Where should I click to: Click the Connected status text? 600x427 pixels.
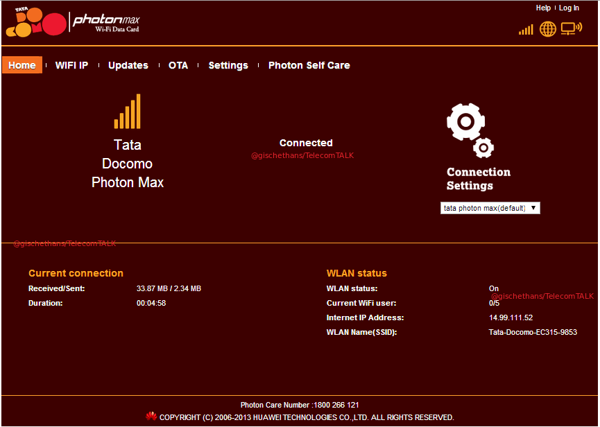pos(306,143)
